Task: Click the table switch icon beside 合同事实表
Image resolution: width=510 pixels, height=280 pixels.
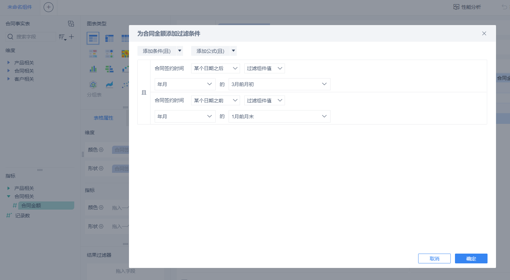Action: (71, 23)
